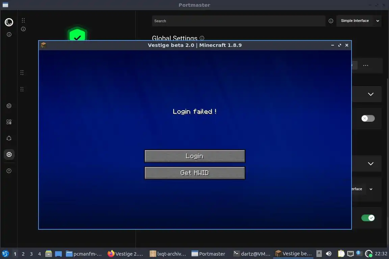
Task: Click the Portmaster window menu icon in title bar
Action: [x=5, y=5]
